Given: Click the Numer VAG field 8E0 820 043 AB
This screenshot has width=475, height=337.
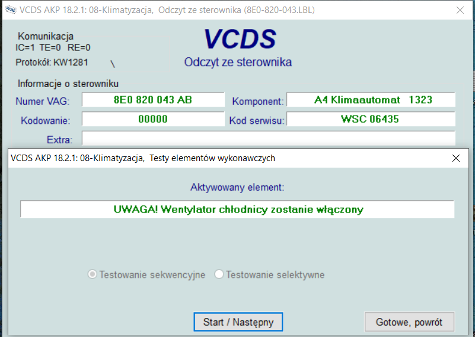Looking at the screenshot, I should [x=153, y=100].
